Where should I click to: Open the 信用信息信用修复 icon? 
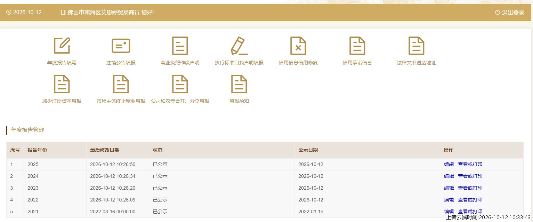[298, 46]
